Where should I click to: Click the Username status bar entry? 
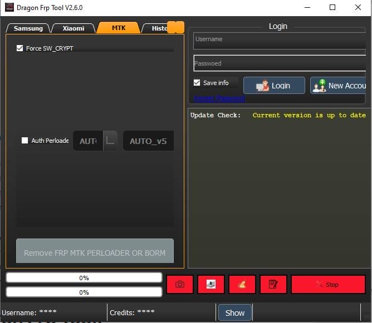pos(29,312)
